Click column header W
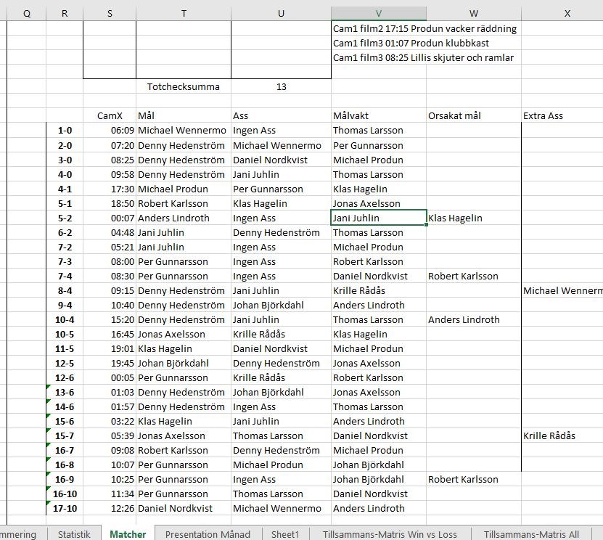 pos(473,14)
